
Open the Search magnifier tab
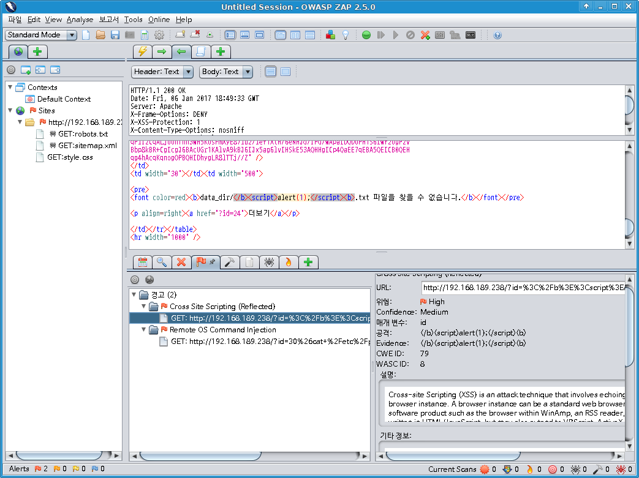click(x=162, y=262)
